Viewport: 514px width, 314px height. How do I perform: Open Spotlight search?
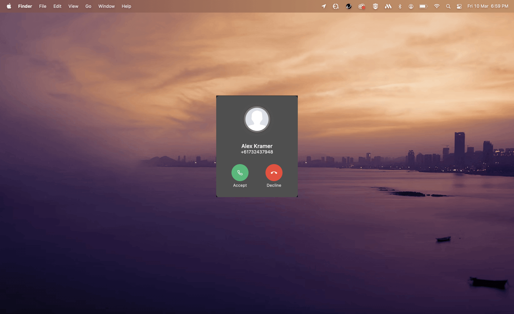(448, 6)
